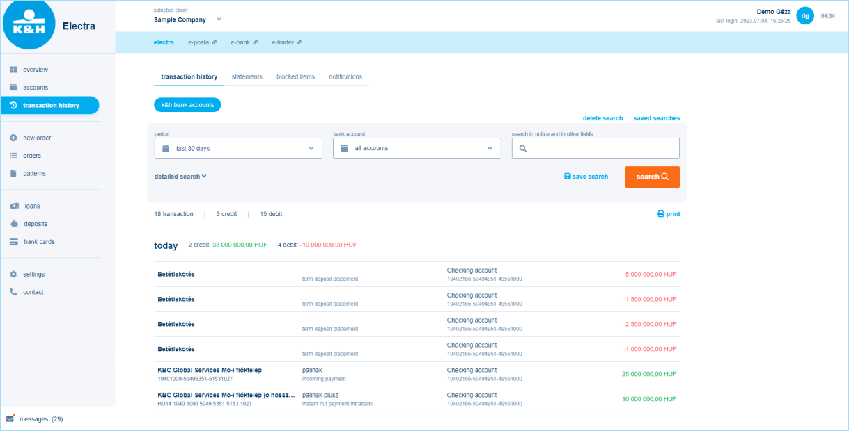Open the bank cards icon
849x431 pixels.
click(14, 241)
